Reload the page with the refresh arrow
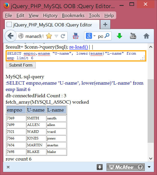This screenshot has width=157, height=175. pos(63,36)
